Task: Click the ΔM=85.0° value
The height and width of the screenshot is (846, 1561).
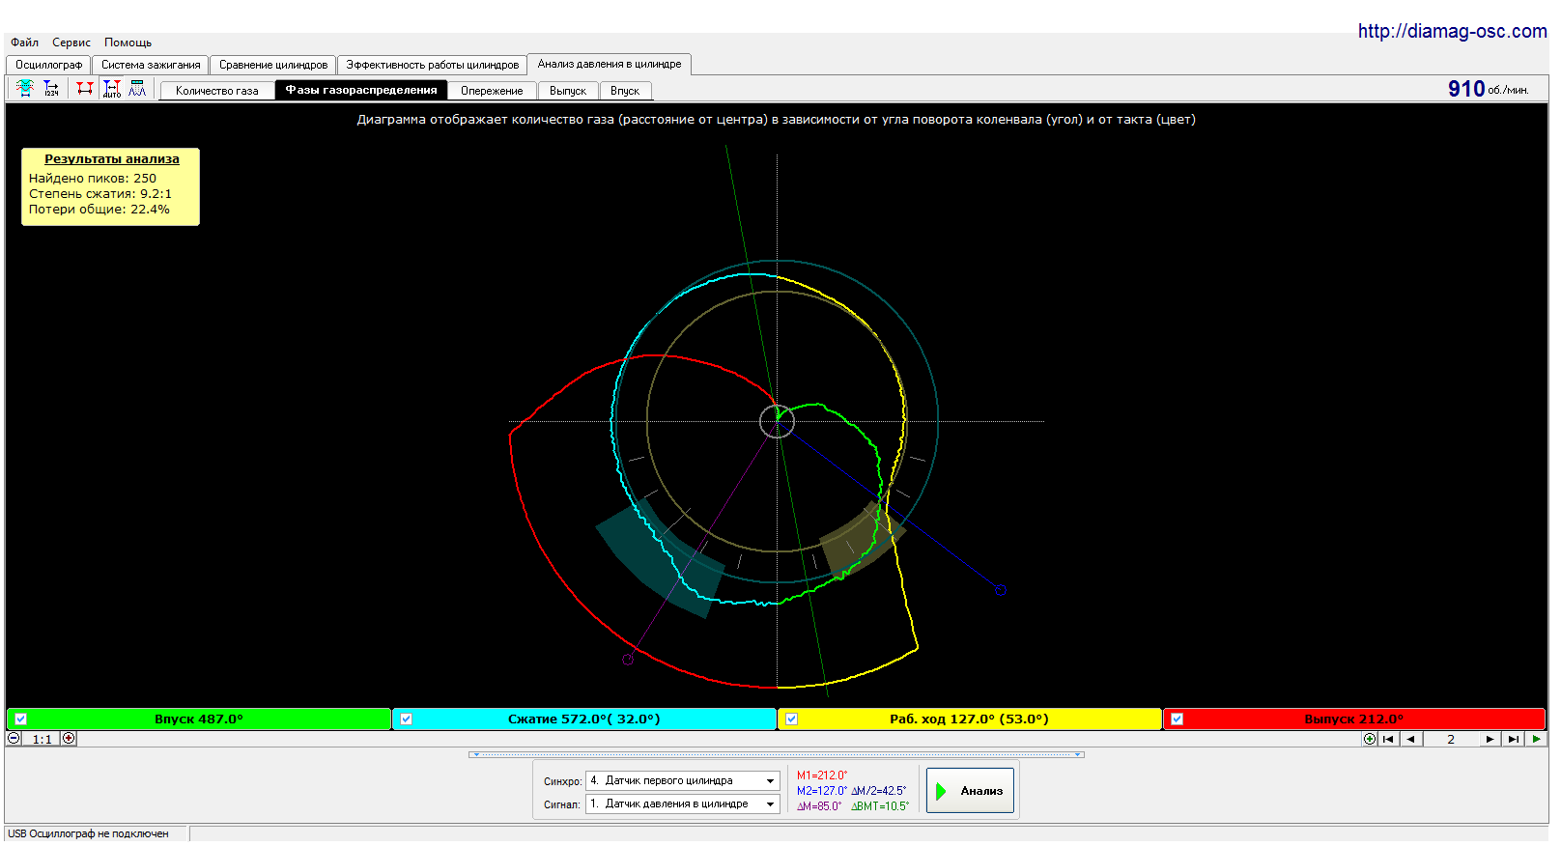Action: click(819, 806)
